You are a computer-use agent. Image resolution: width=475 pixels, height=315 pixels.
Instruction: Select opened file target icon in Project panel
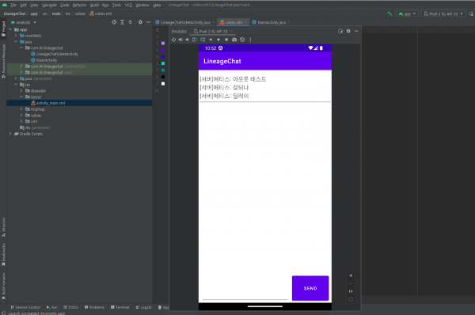point(114,22)
